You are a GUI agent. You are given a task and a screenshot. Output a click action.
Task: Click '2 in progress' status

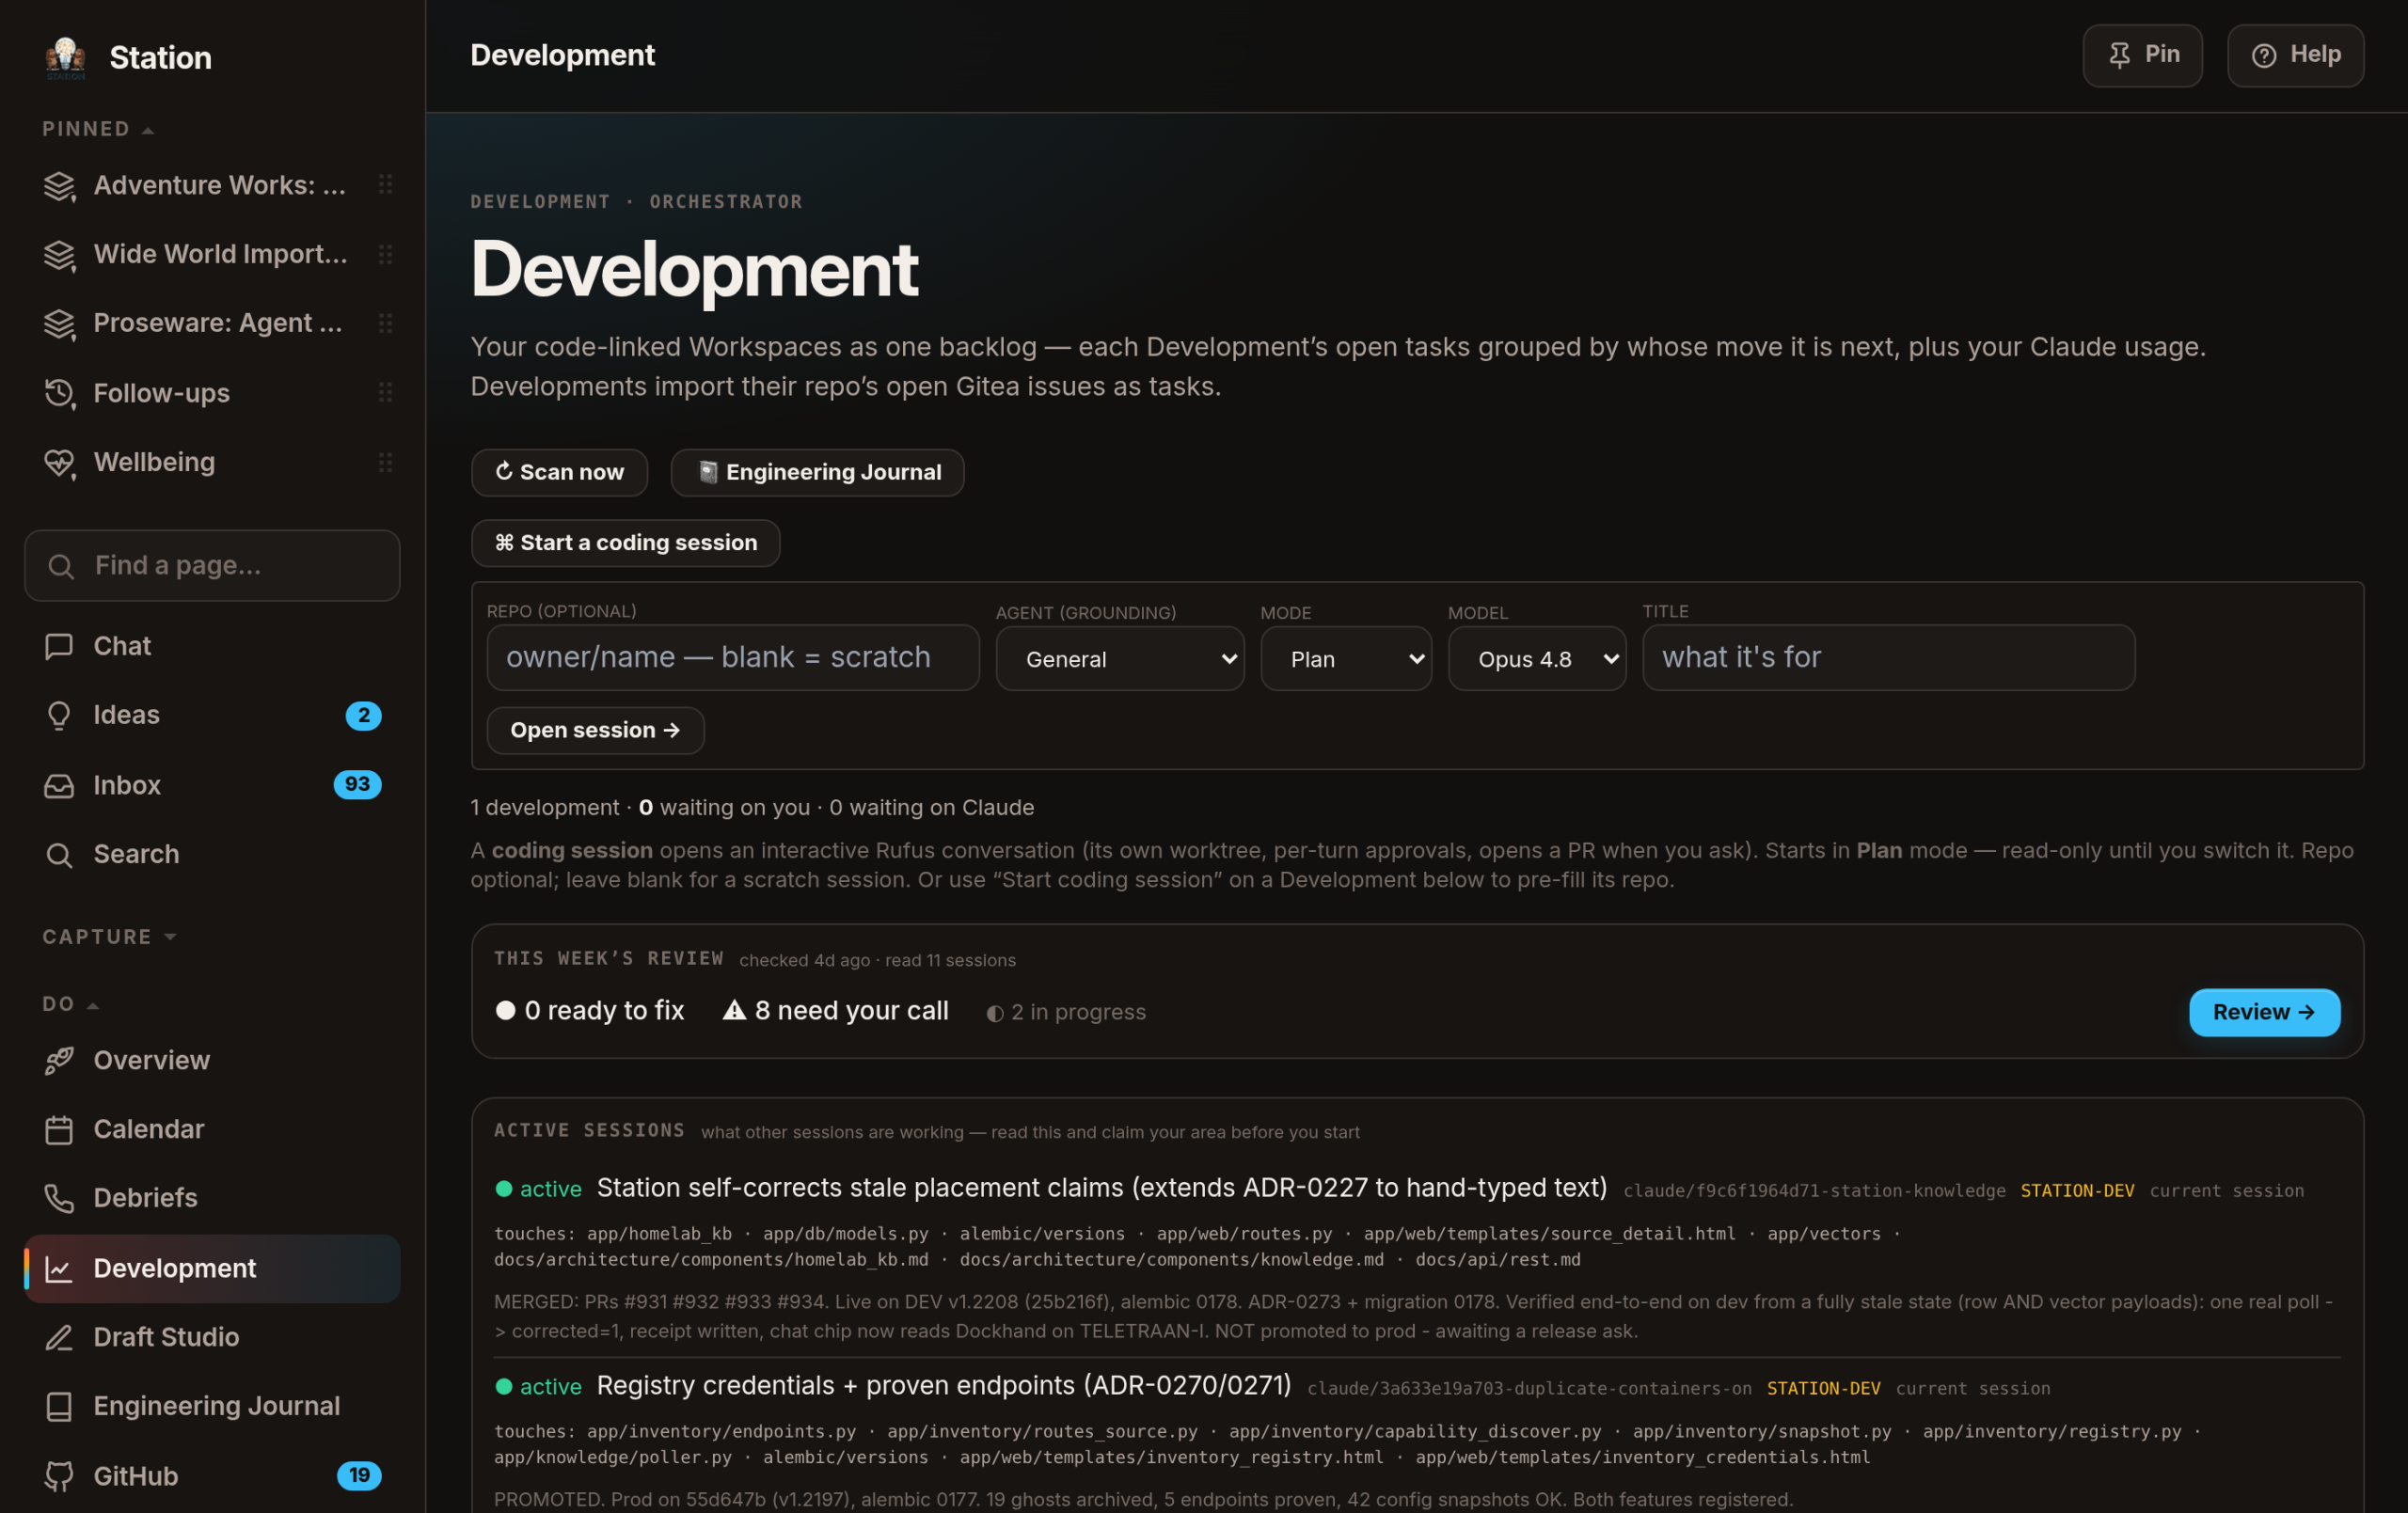click(1066, 1012)
